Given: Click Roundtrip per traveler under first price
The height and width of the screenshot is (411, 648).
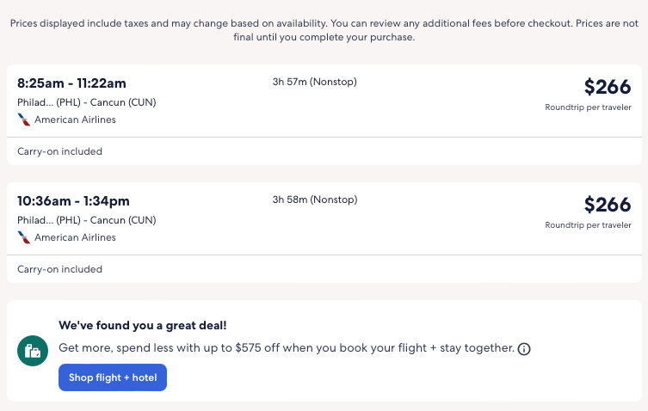Looking at the screenshot, I should [x=588, y=107].
